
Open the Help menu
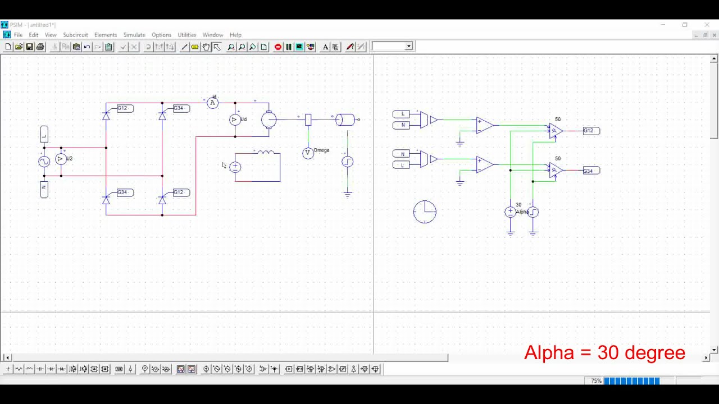[235, 35]
